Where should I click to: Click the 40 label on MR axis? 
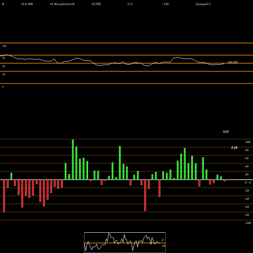[x=247, y=166]
